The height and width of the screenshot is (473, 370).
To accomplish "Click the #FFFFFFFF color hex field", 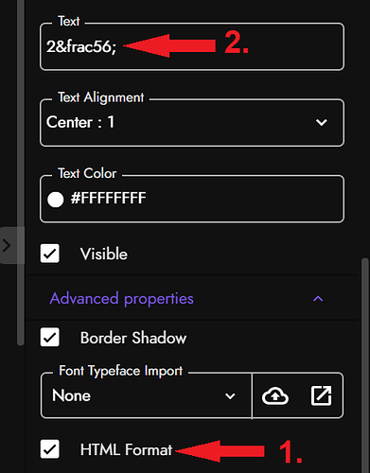I will click(x=192, y=199).
